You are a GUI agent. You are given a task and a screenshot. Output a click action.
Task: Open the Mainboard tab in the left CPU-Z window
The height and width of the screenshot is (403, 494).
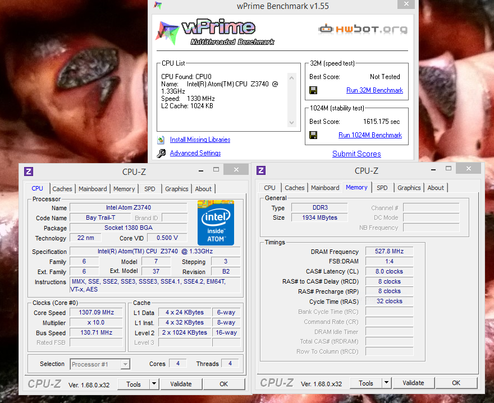click(93, 189)
